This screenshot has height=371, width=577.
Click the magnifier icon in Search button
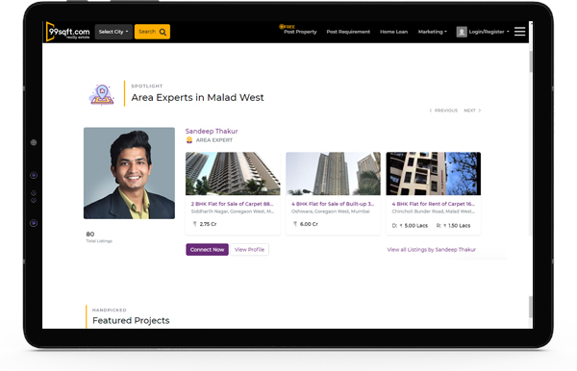point(163,32)
